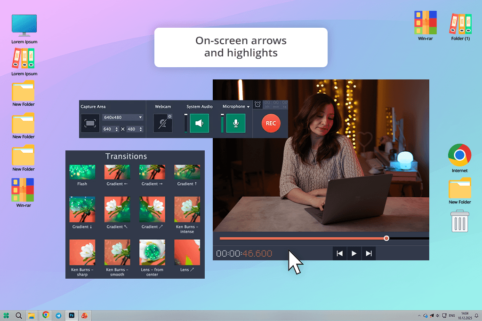
Task: Click the orange video progress bar handle
Action: (x=386, y=238)
